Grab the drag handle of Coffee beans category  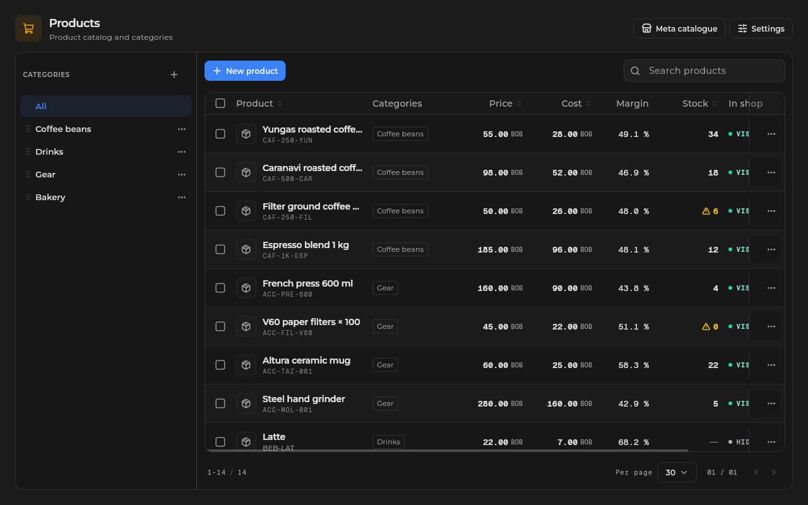coord(28,129)
